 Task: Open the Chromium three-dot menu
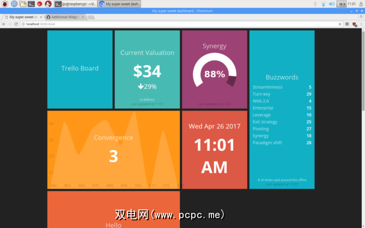click(x=361, y=24)
